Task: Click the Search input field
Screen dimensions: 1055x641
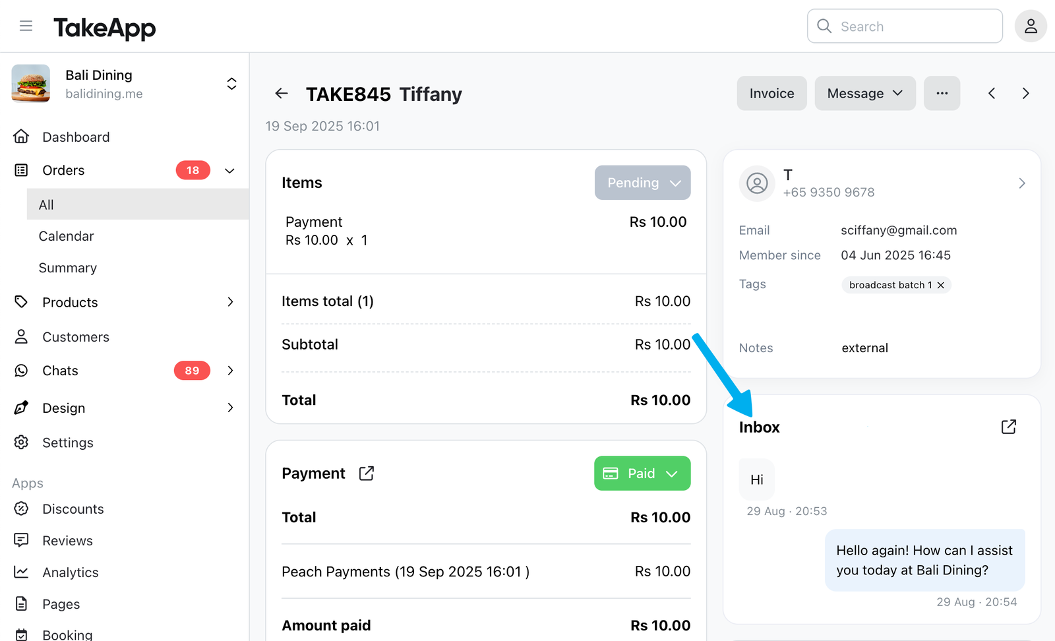Action: pyautogui.click(x=905, y=26)
